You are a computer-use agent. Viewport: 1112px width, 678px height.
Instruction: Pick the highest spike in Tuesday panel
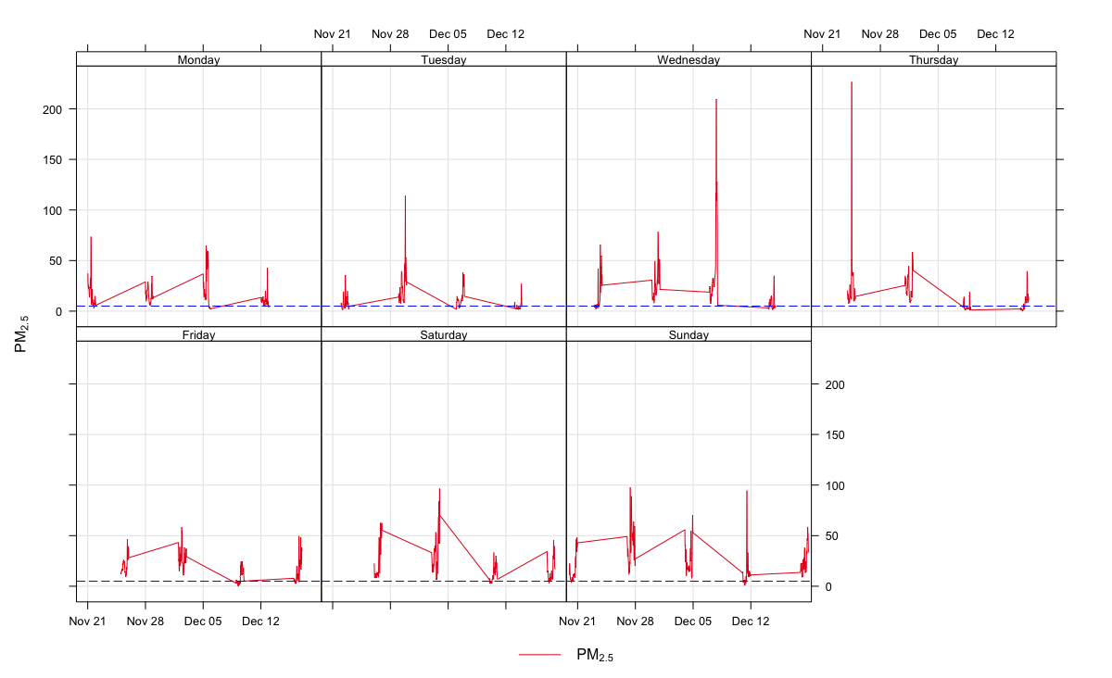(x=405, y=198)
